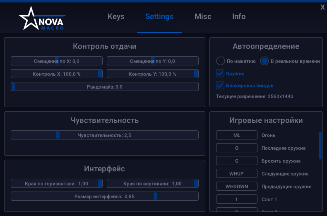Click the Размер интерфейса slider handle
This screenshot has width=327, height=216.
tap(155, 196)
